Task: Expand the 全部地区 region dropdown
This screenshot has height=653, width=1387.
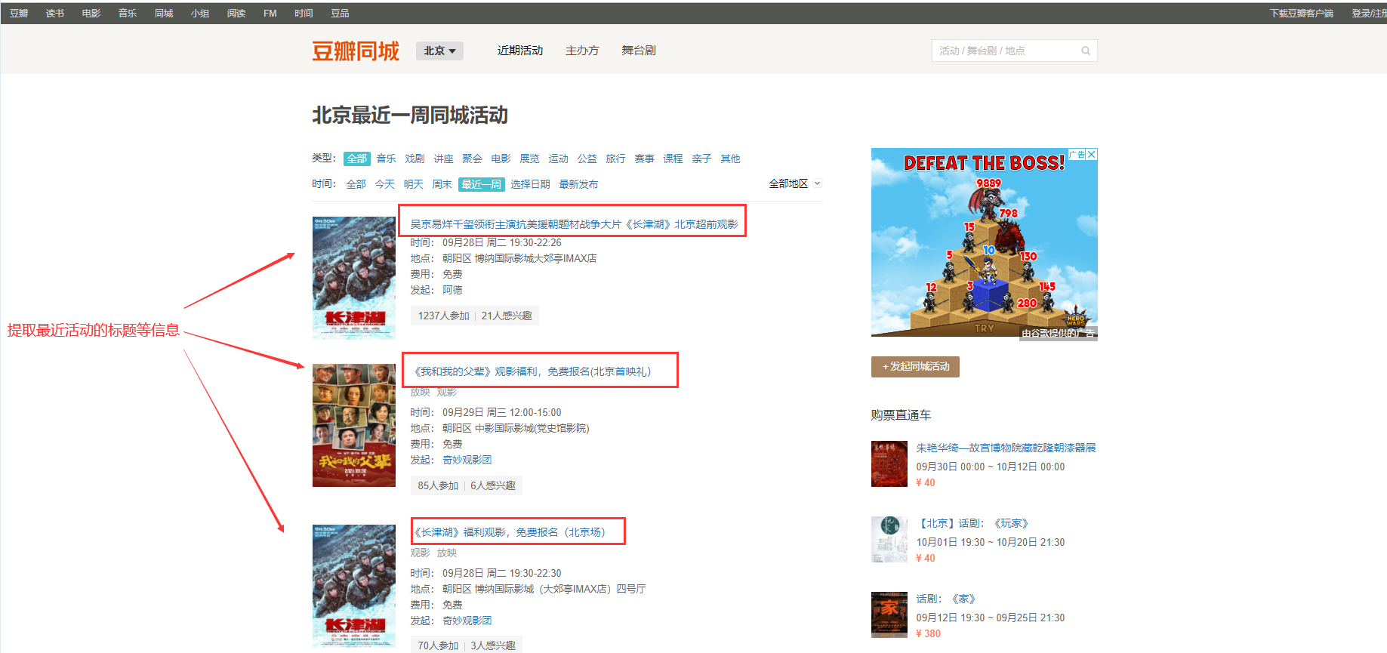Action: [x=794, y=183]
